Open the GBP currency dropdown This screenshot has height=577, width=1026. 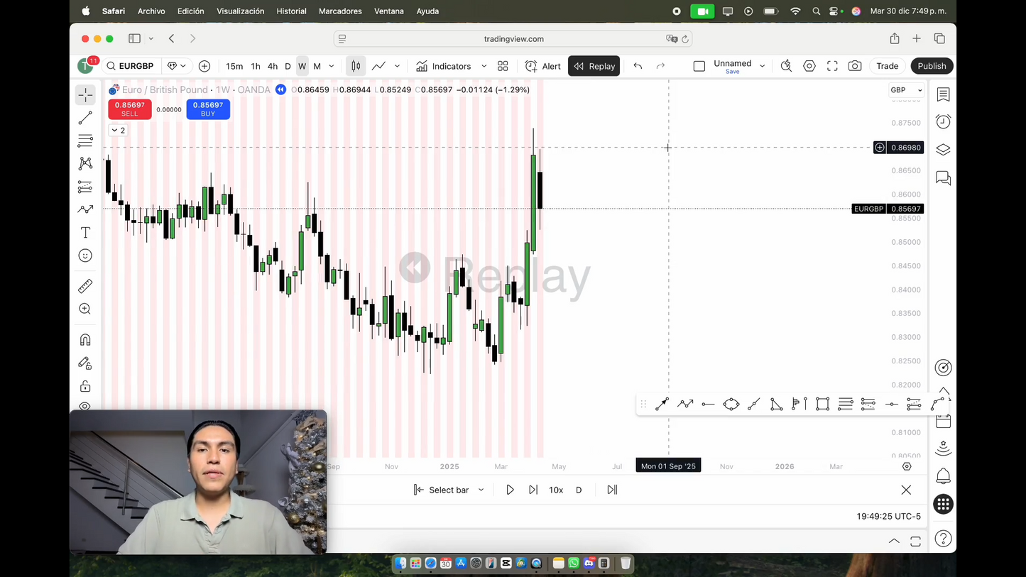[906, 90]
